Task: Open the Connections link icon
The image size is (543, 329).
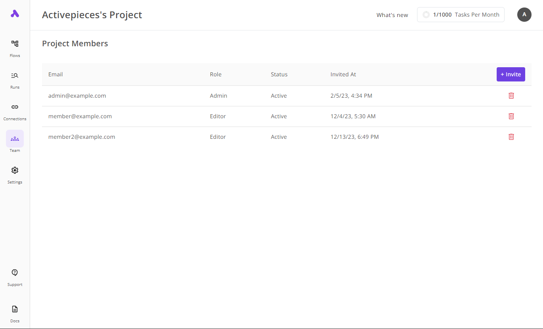Action: (15, 107)
